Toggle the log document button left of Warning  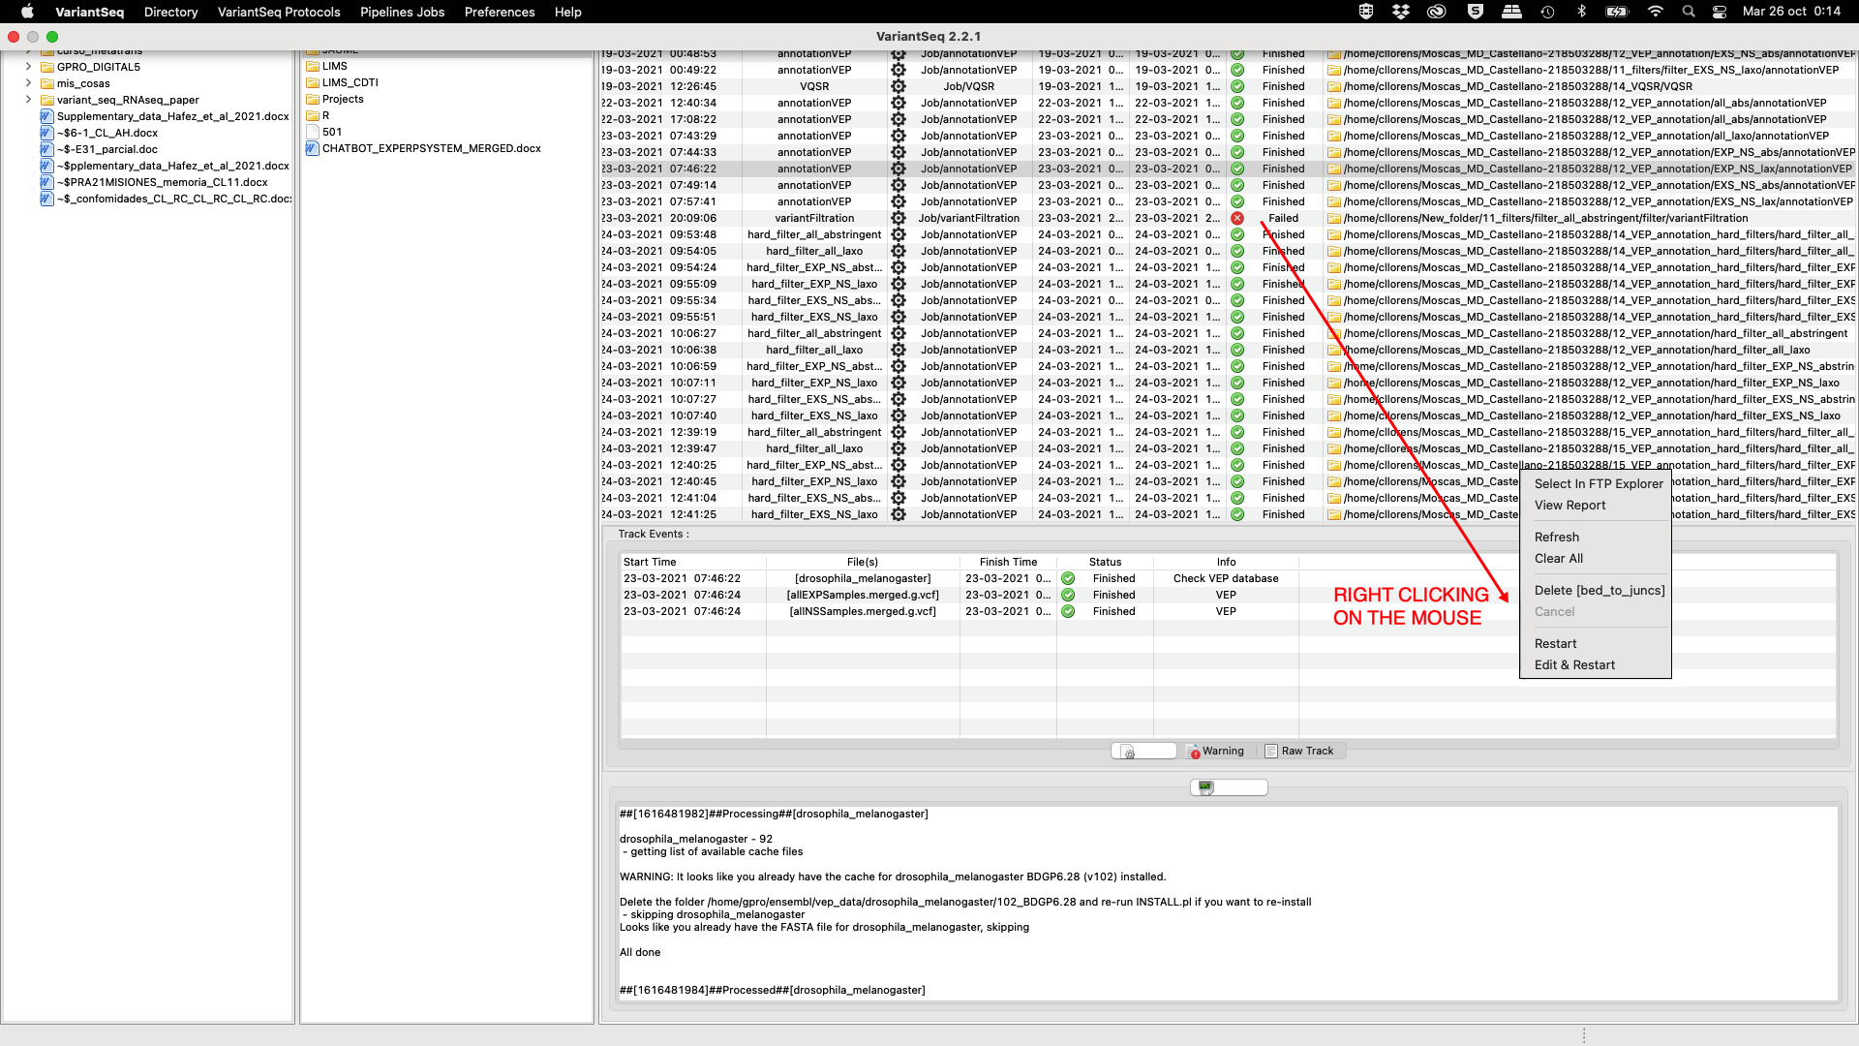[x=1143, y=751]
